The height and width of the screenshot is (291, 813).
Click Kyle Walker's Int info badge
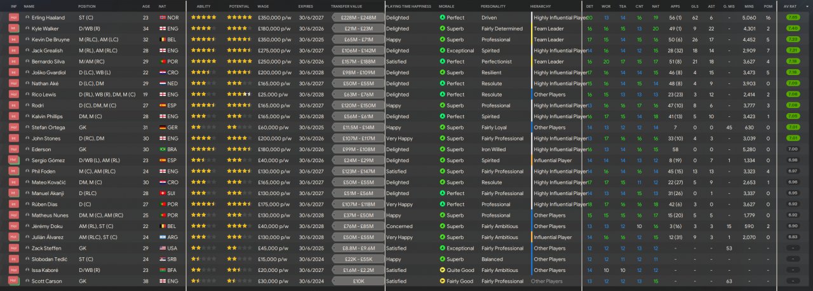[13, 29]
